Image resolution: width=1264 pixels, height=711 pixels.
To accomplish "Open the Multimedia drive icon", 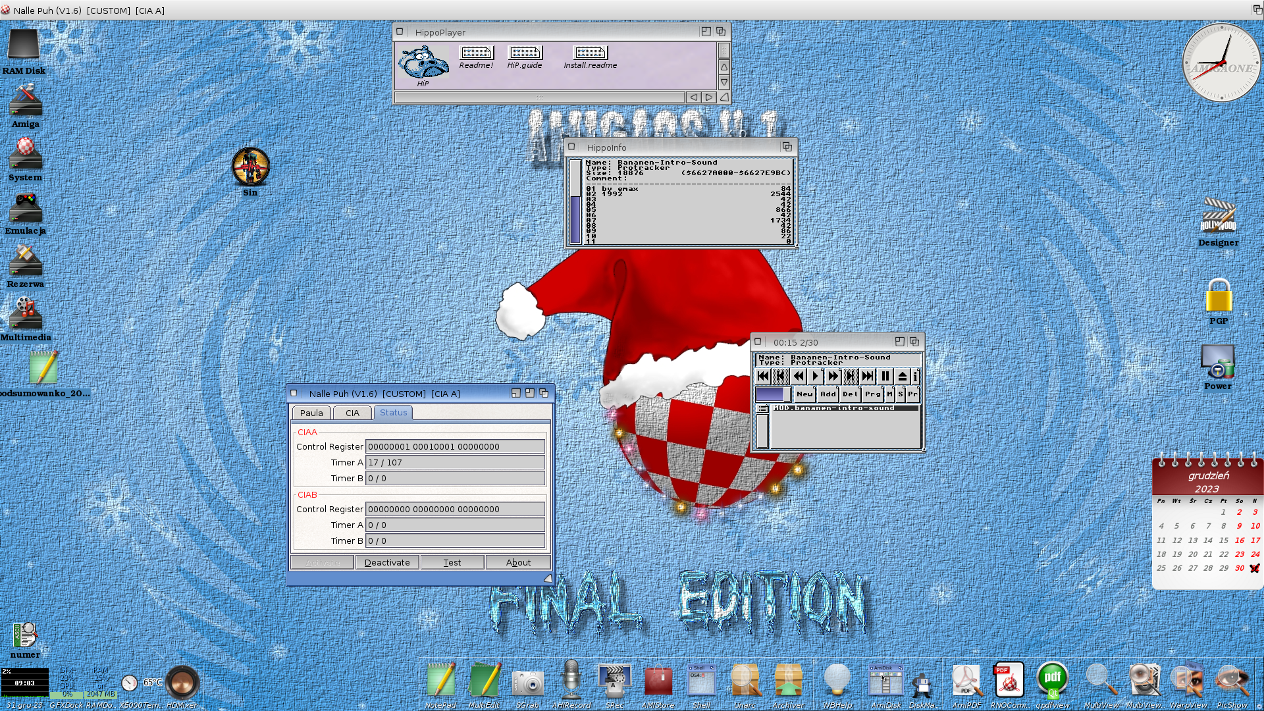I will [x=25, y=319].
